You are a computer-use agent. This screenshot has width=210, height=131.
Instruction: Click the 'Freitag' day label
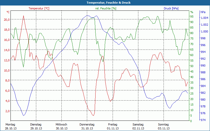point(113,125)
